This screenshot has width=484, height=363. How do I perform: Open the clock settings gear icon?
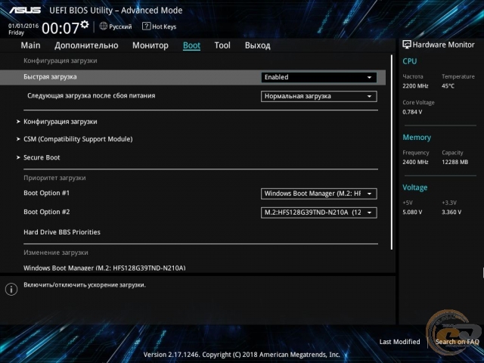point(85,24)
